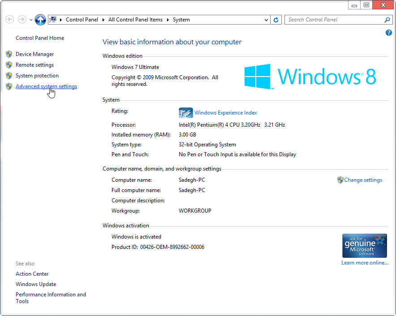Select Control Panel in the breadcrumb
This screenshot has height=316, width=396.
[x=82, y=20]
